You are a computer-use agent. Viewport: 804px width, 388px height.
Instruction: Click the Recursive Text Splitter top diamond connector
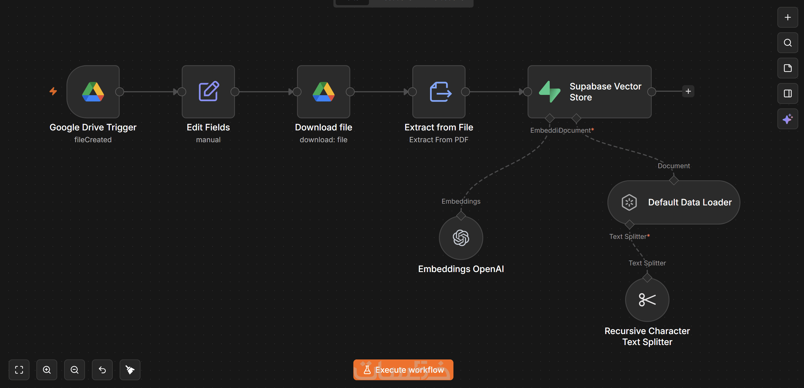tap(647, 277)
